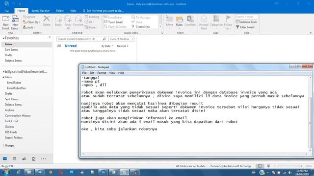Collapse the folder pane with the arrow
Screen dimensions: 314x176
tap(50, 37)
